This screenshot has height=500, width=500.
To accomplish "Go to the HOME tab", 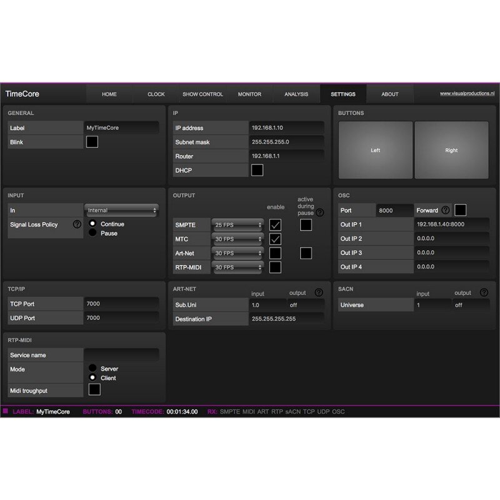I will (x=109, y=94).
